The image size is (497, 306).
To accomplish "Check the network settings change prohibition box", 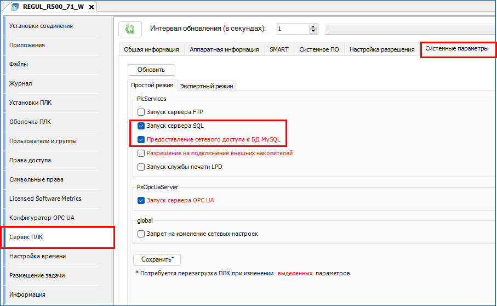I will coord(141,234).
